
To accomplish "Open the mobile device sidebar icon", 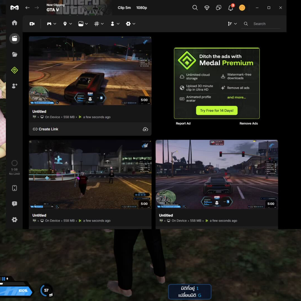I will (14, 188).
